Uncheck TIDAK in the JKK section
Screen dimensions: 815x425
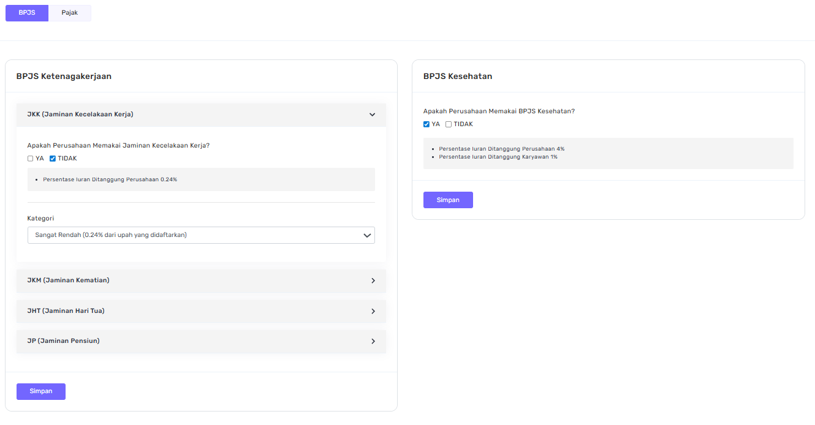(x=53, y=158)
